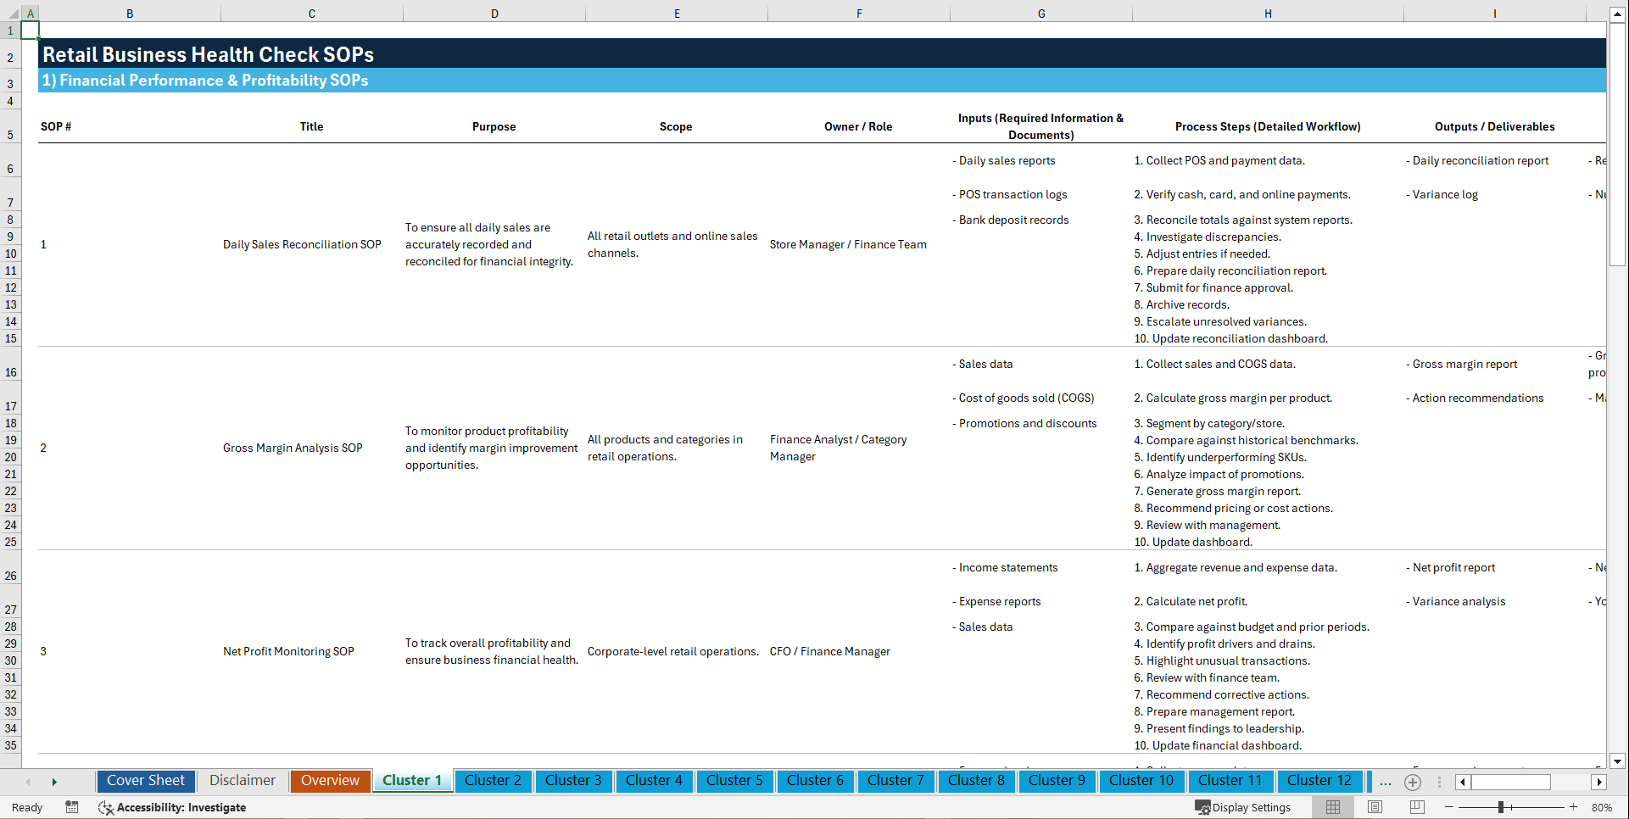Click the Accessibility: Investigate status link
The image size is (1629, 819).
(181, 807)
